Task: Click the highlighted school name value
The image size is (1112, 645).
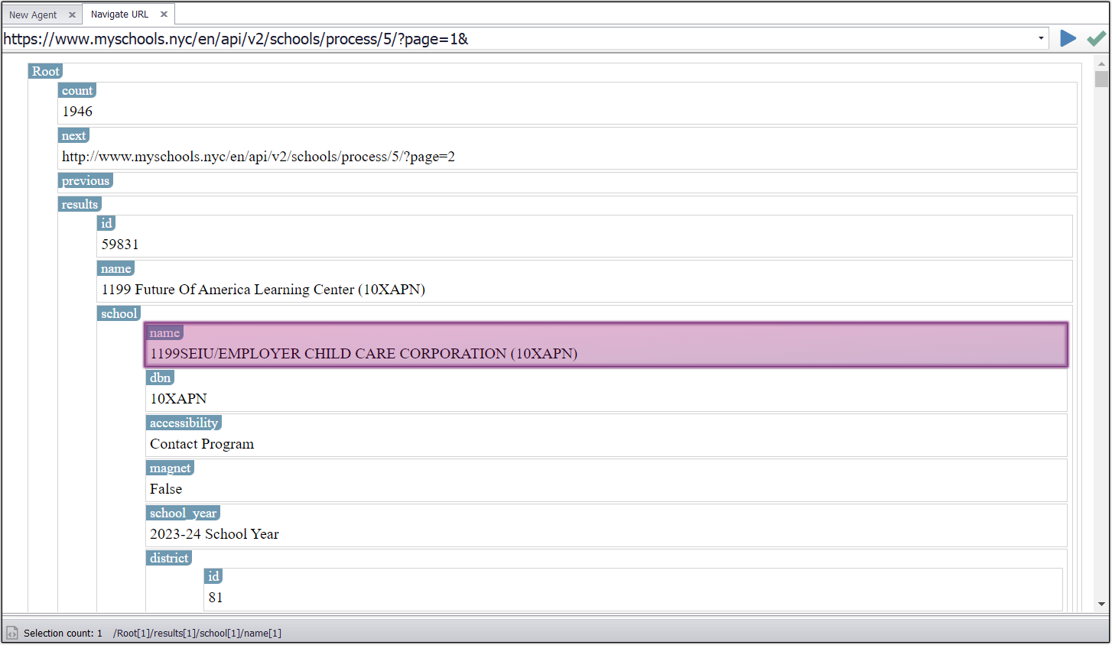Action: [363, 354]
